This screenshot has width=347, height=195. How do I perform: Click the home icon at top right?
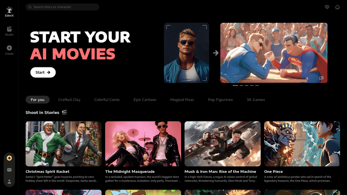pyautogui.click(x=337, y=7)
